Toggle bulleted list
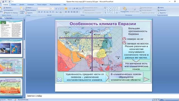Viewport: 179px width, 101px height. pyautogui.click(x=66, y=9)
